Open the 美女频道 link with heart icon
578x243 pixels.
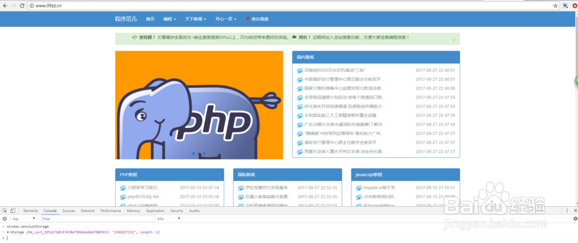pyautogui.click(x=257, y=19)
